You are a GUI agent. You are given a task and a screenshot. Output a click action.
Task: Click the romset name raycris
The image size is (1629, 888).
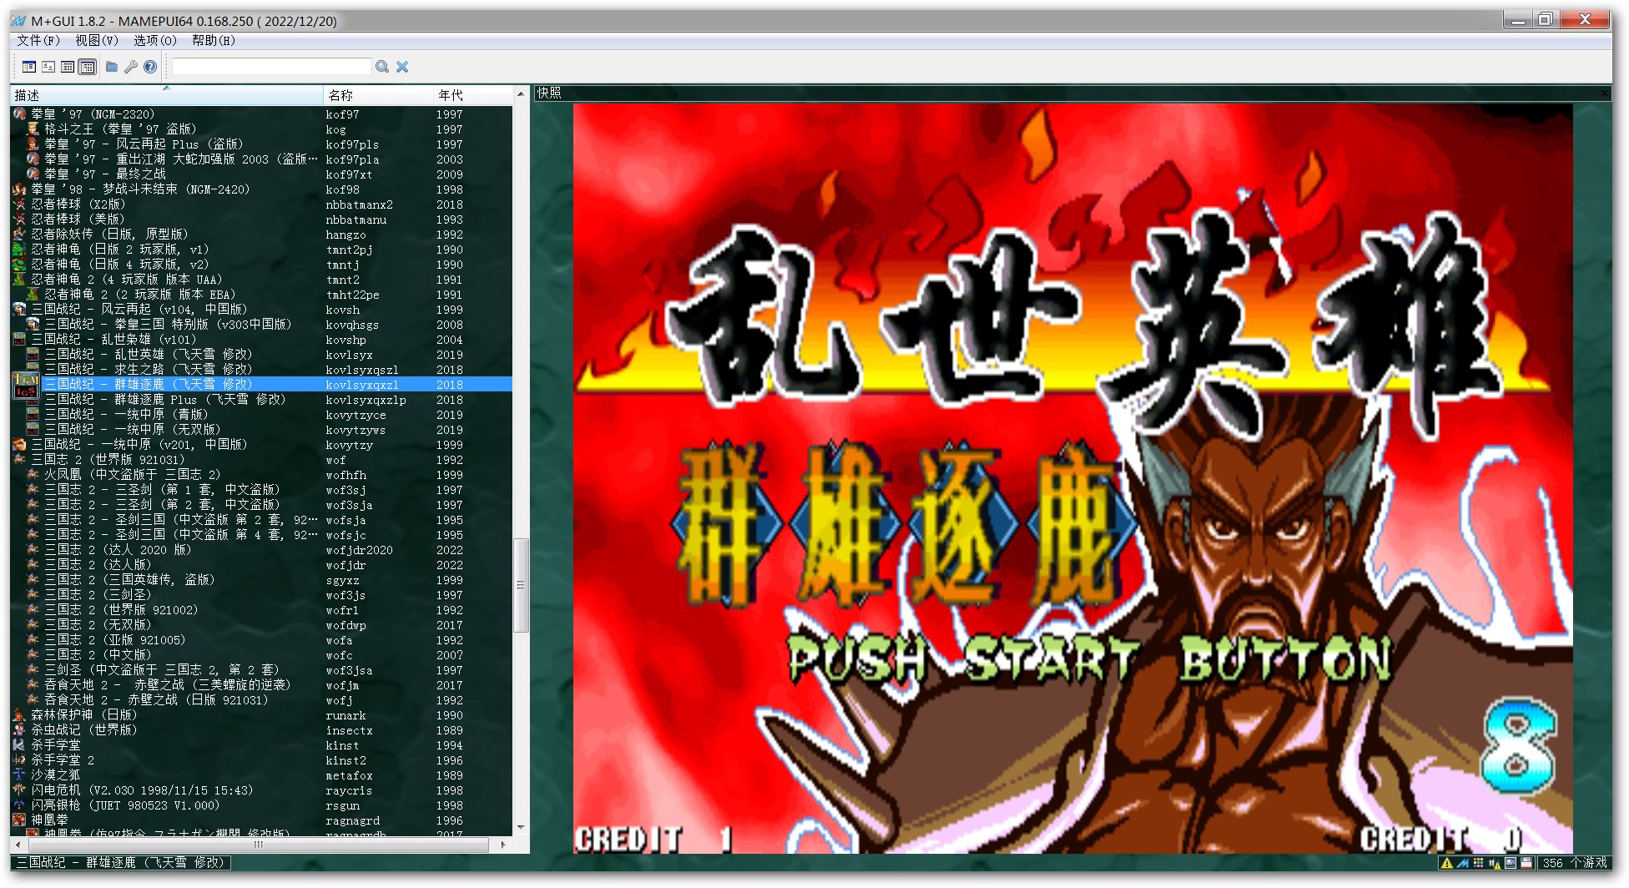(349, 790)
